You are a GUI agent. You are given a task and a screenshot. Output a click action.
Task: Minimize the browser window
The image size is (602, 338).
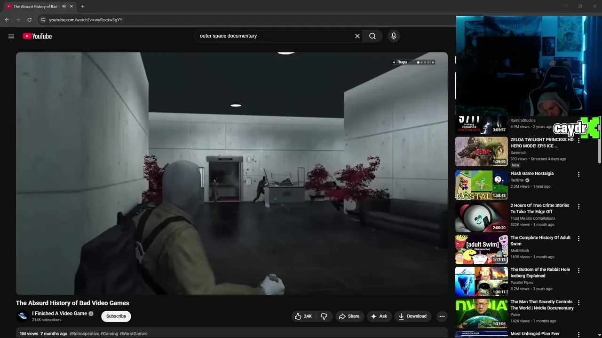(565, 7)
